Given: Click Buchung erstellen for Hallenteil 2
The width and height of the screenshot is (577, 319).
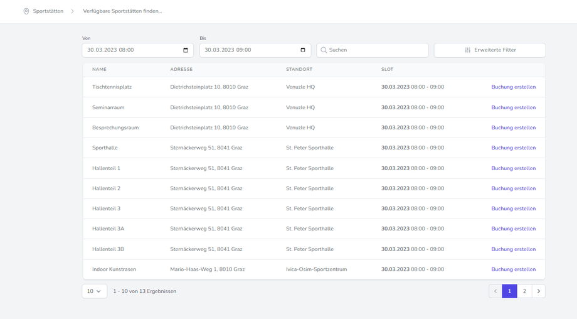Looking at the screenshot, I should point(513,188).
